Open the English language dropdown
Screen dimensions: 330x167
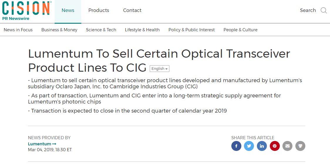159,69
